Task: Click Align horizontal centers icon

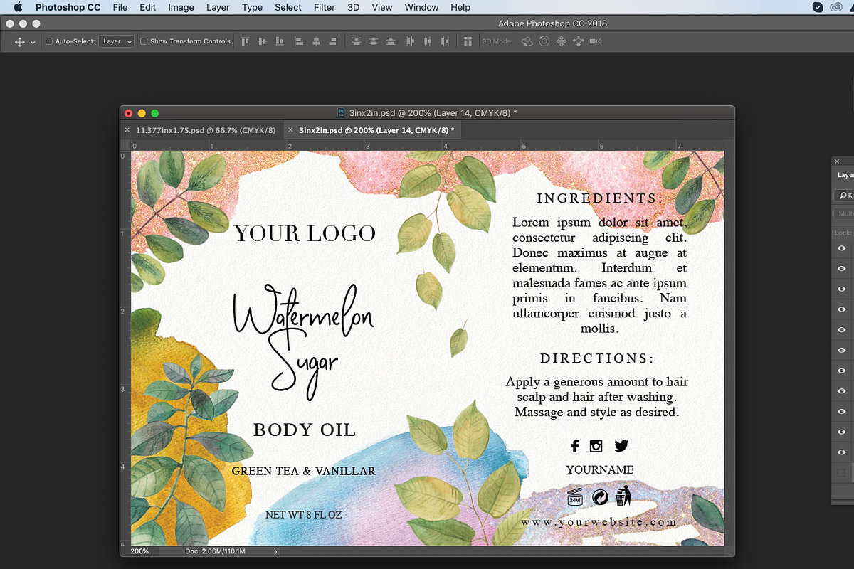Action: click(x=316, y=41)
